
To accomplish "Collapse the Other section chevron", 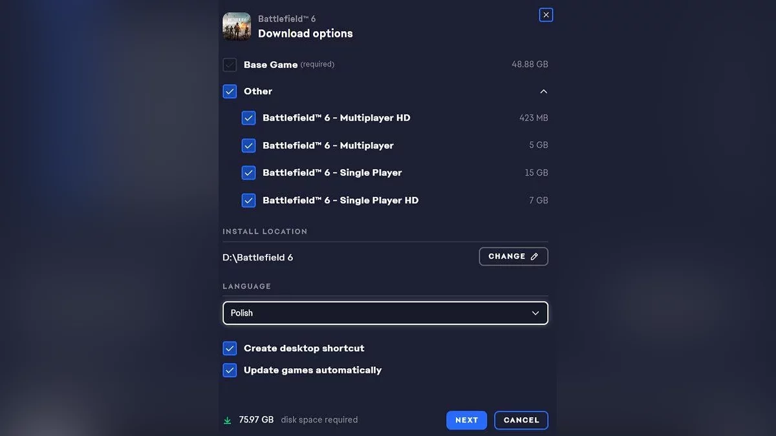I will [543, 92].
